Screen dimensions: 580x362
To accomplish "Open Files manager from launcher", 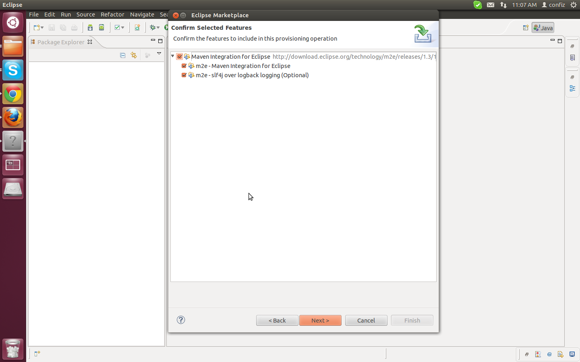I will [13, 46].
